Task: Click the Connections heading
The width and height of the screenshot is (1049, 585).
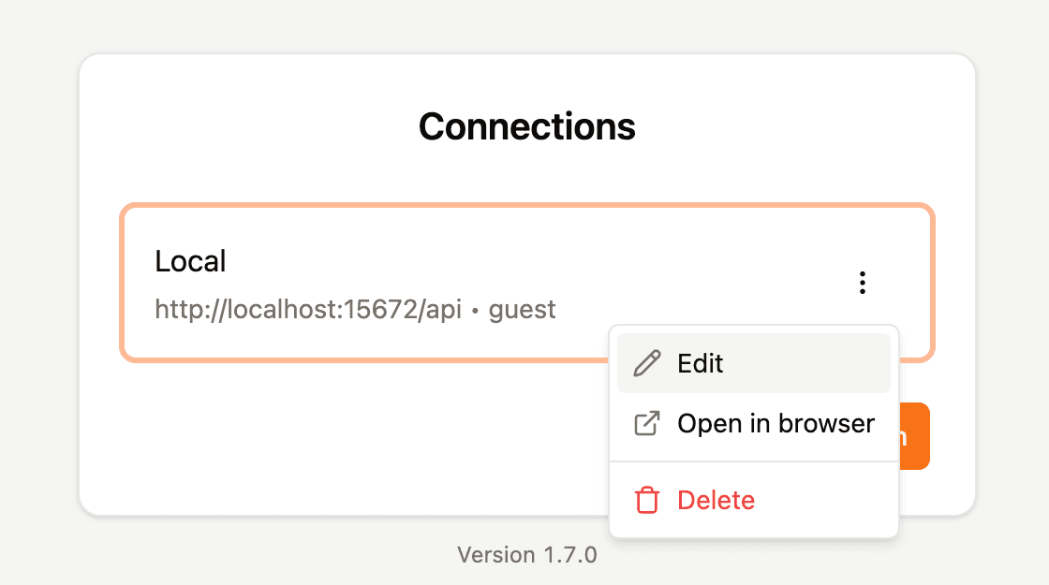Action: click(526, 125)
